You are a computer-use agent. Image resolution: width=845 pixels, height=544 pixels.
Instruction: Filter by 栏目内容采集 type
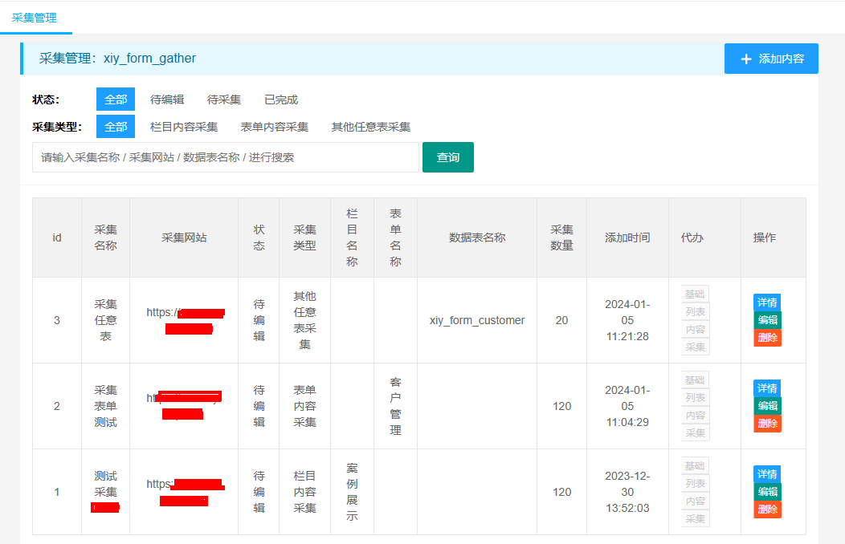184,127
